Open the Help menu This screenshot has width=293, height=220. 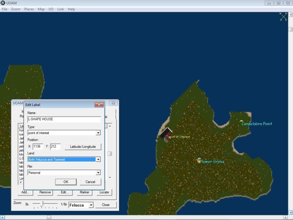[71, 9]
